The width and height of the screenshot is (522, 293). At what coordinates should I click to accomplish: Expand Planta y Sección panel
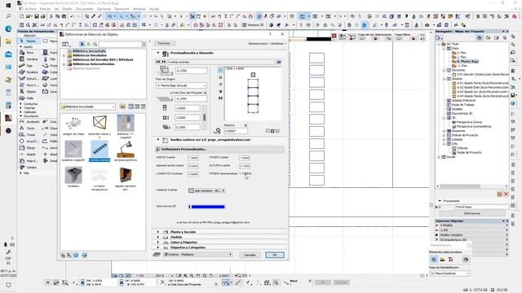pyautogui.click(x=157, y=232)
